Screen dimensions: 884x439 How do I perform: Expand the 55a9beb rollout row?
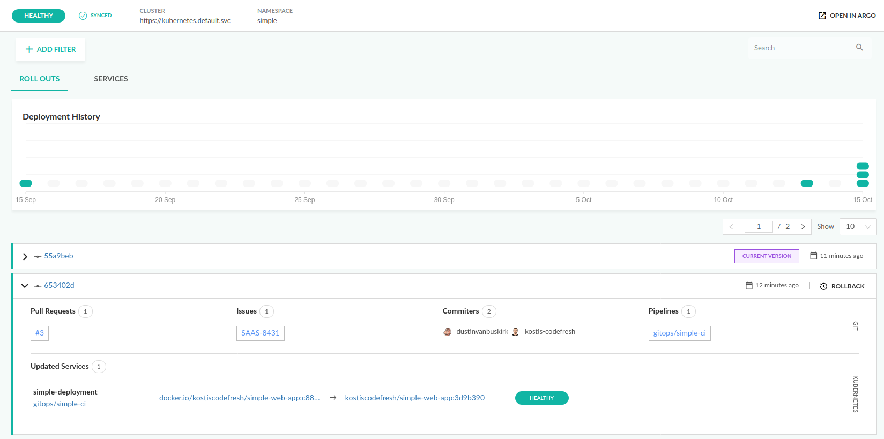pos(25,256)
